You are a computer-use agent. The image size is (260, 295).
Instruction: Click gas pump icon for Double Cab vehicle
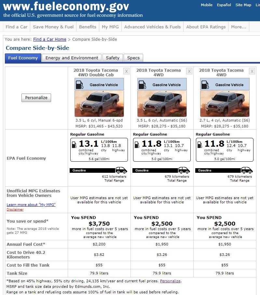[x=79, y=85]
